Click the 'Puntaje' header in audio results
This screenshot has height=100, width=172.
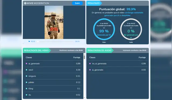(142, 57)
